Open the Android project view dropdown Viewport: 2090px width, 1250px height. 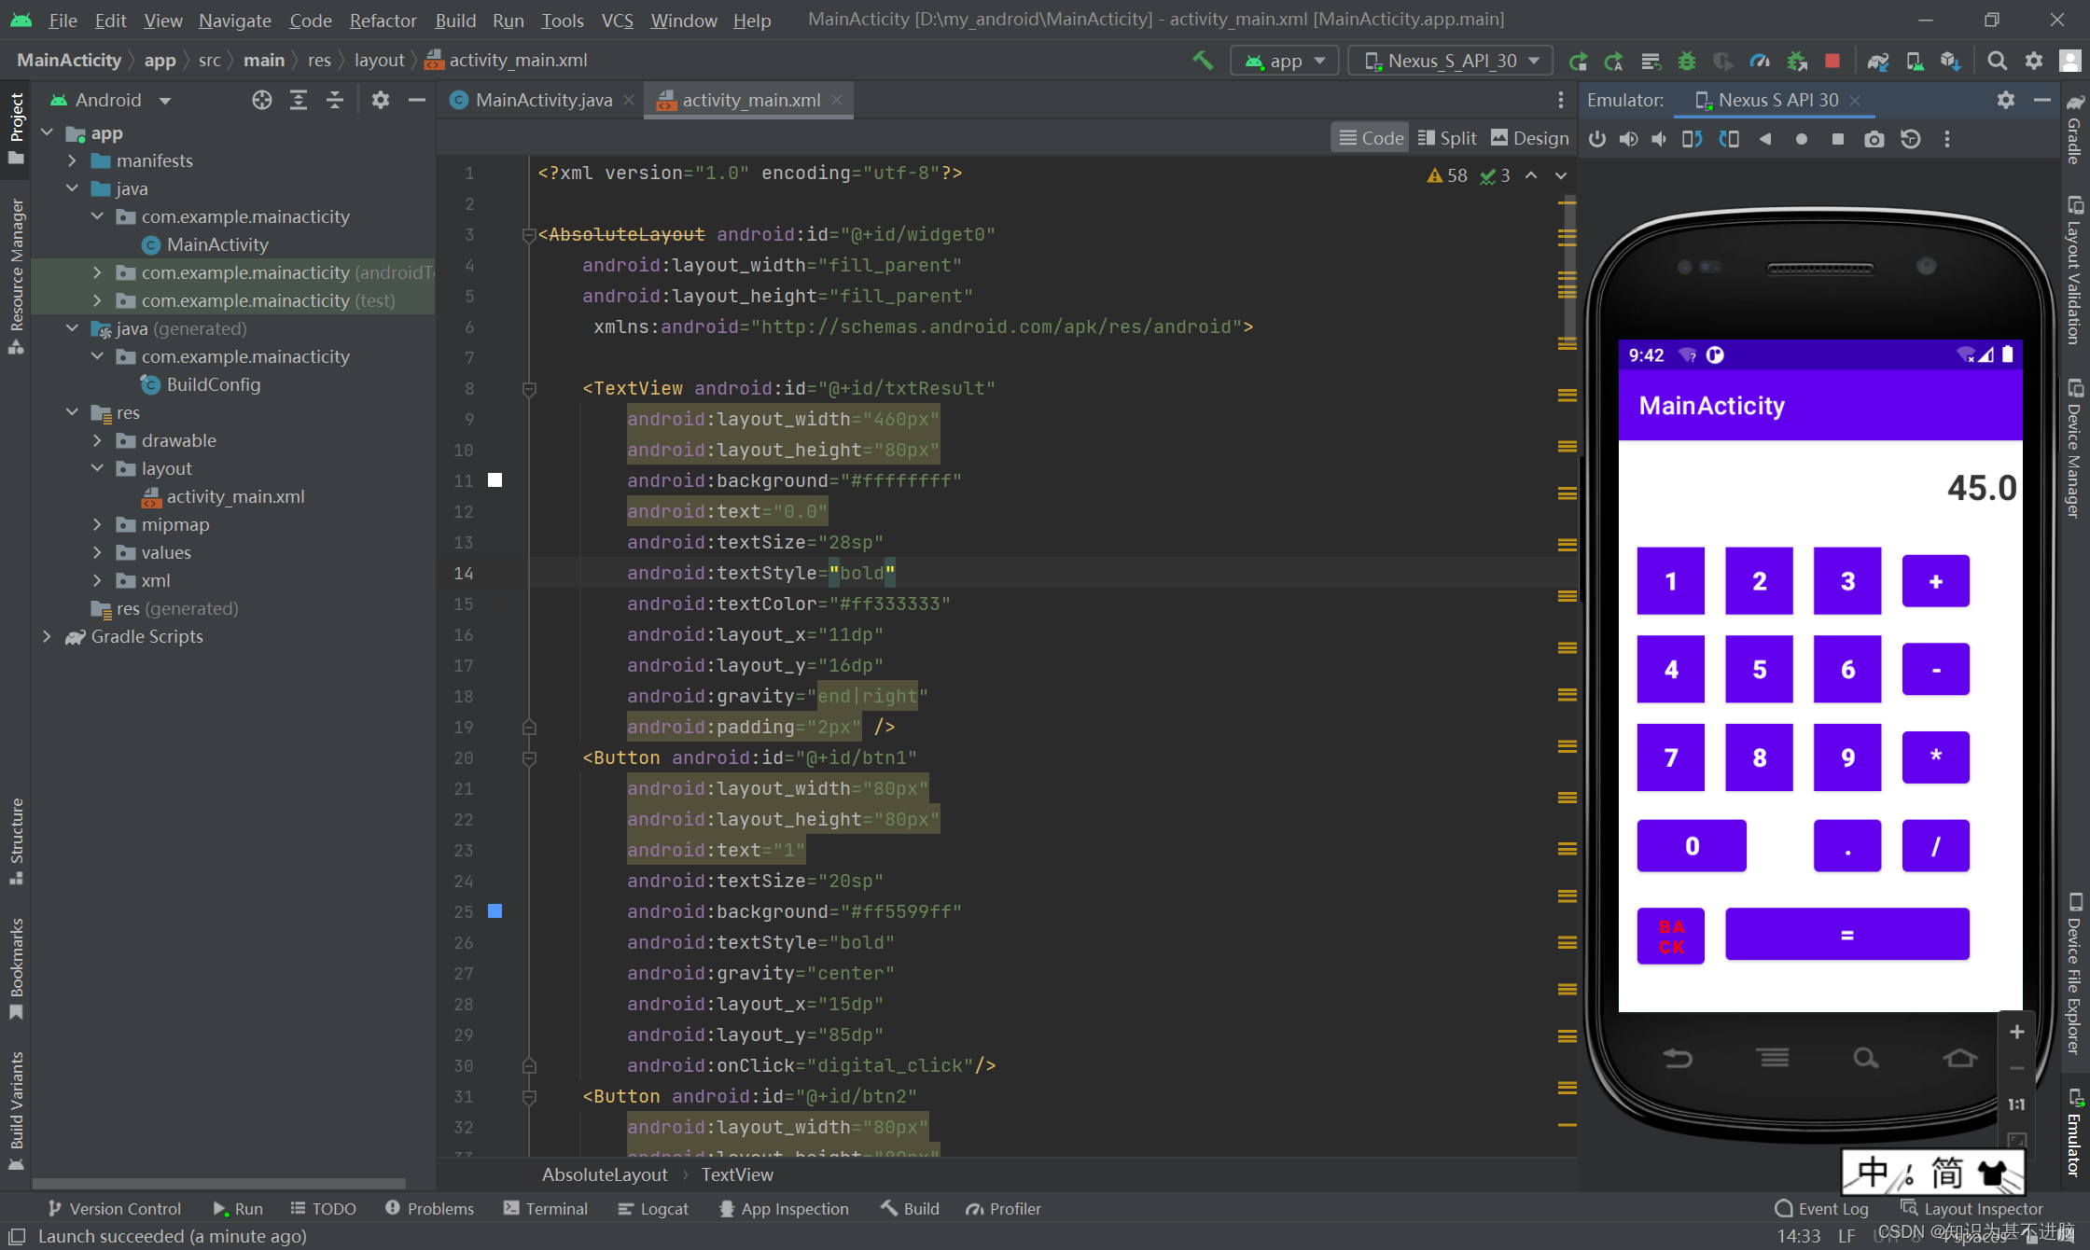tap(111, 100)
